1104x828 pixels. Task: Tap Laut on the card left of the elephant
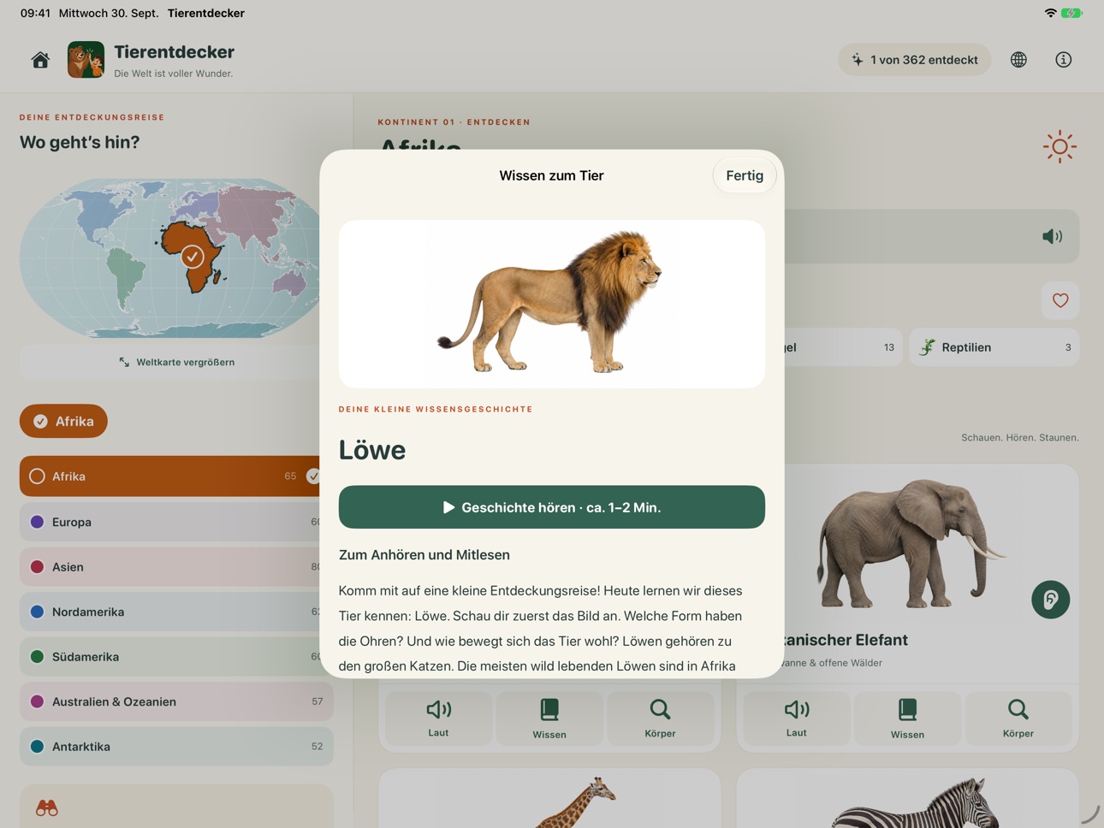[438, 719]
